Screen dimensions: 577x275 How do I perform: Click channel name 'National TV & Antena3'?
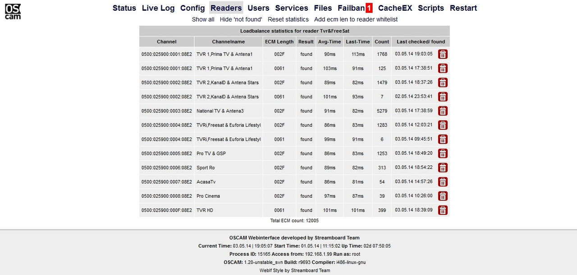pyautogui.click(x=220, y=111)
